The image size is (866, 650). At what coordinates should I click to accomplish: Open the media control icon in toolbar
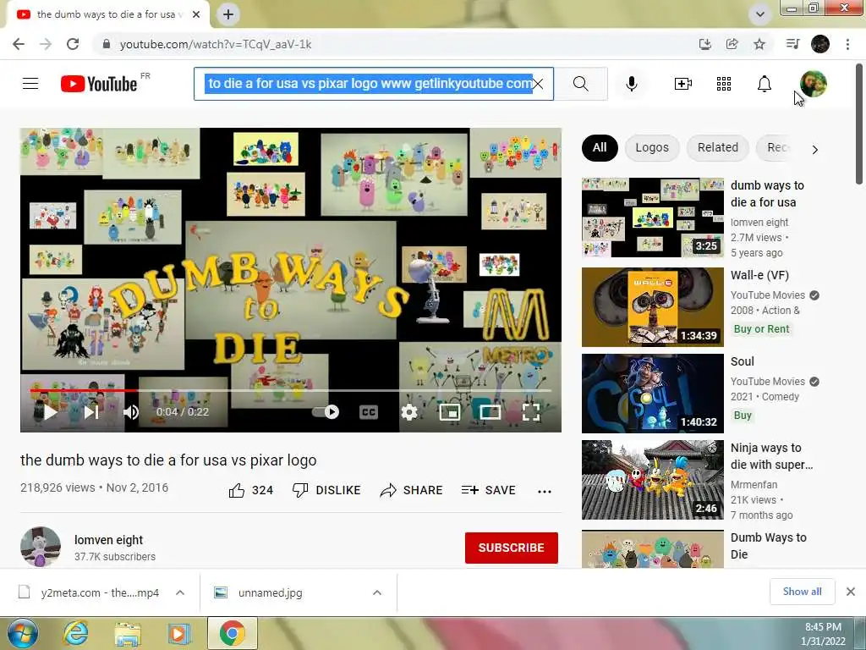coord(792,44)
